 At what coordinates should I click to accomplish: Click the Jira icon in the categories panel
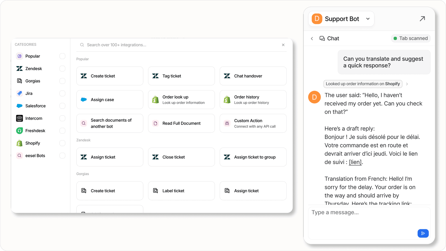[x=19, y=93]
